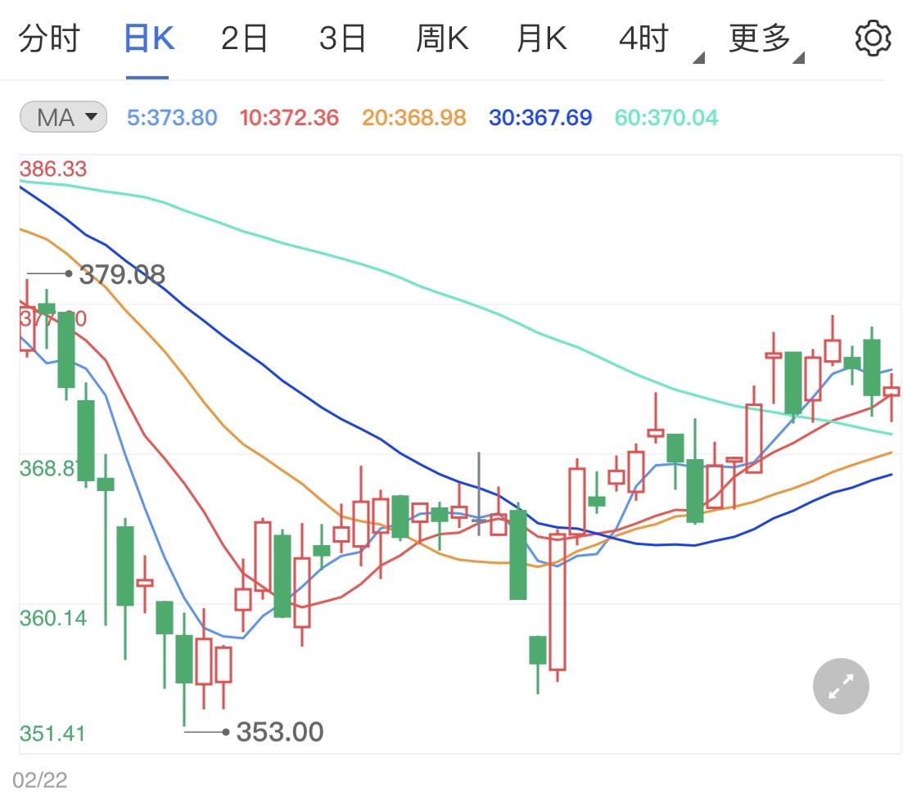The height and width of the screenshot is (807, 921).
Task: Click the date label 02/22
Action: click(40, 780)
